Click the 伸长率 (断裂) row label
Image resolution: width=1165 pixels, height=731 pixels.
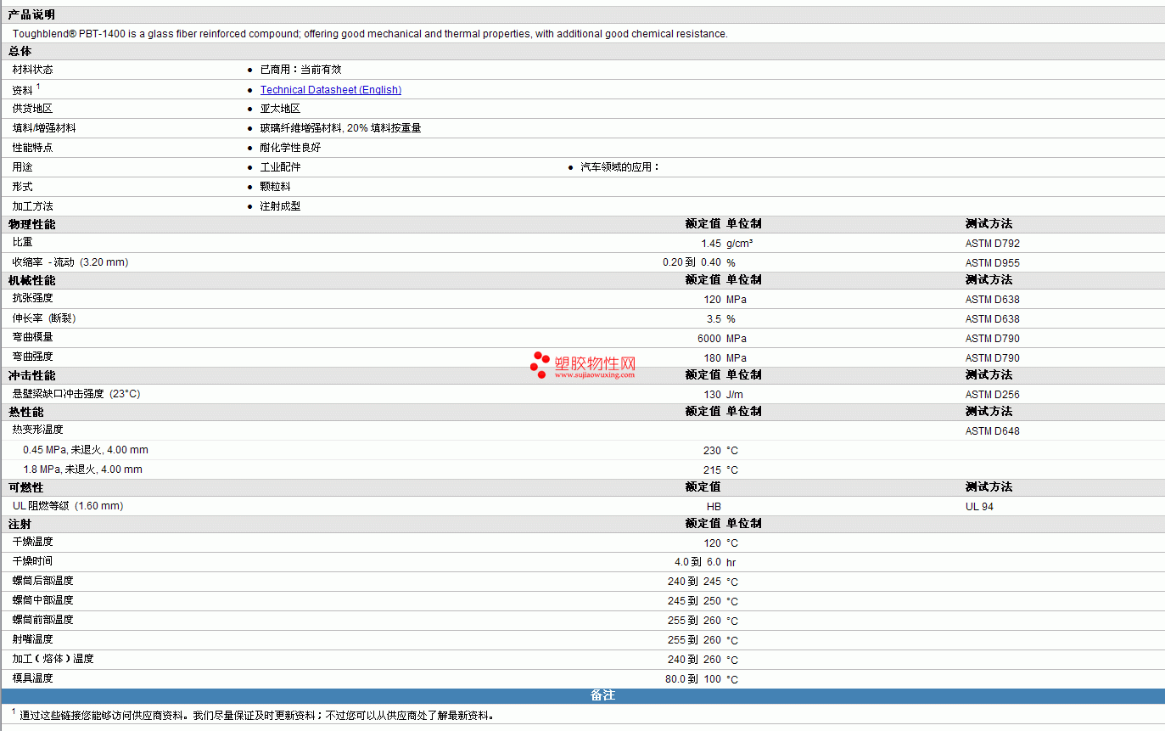pos(44,318)
